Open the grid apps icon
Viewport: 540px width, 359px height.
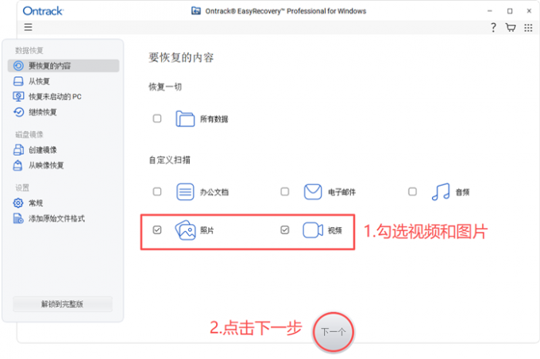coord(528,28)
